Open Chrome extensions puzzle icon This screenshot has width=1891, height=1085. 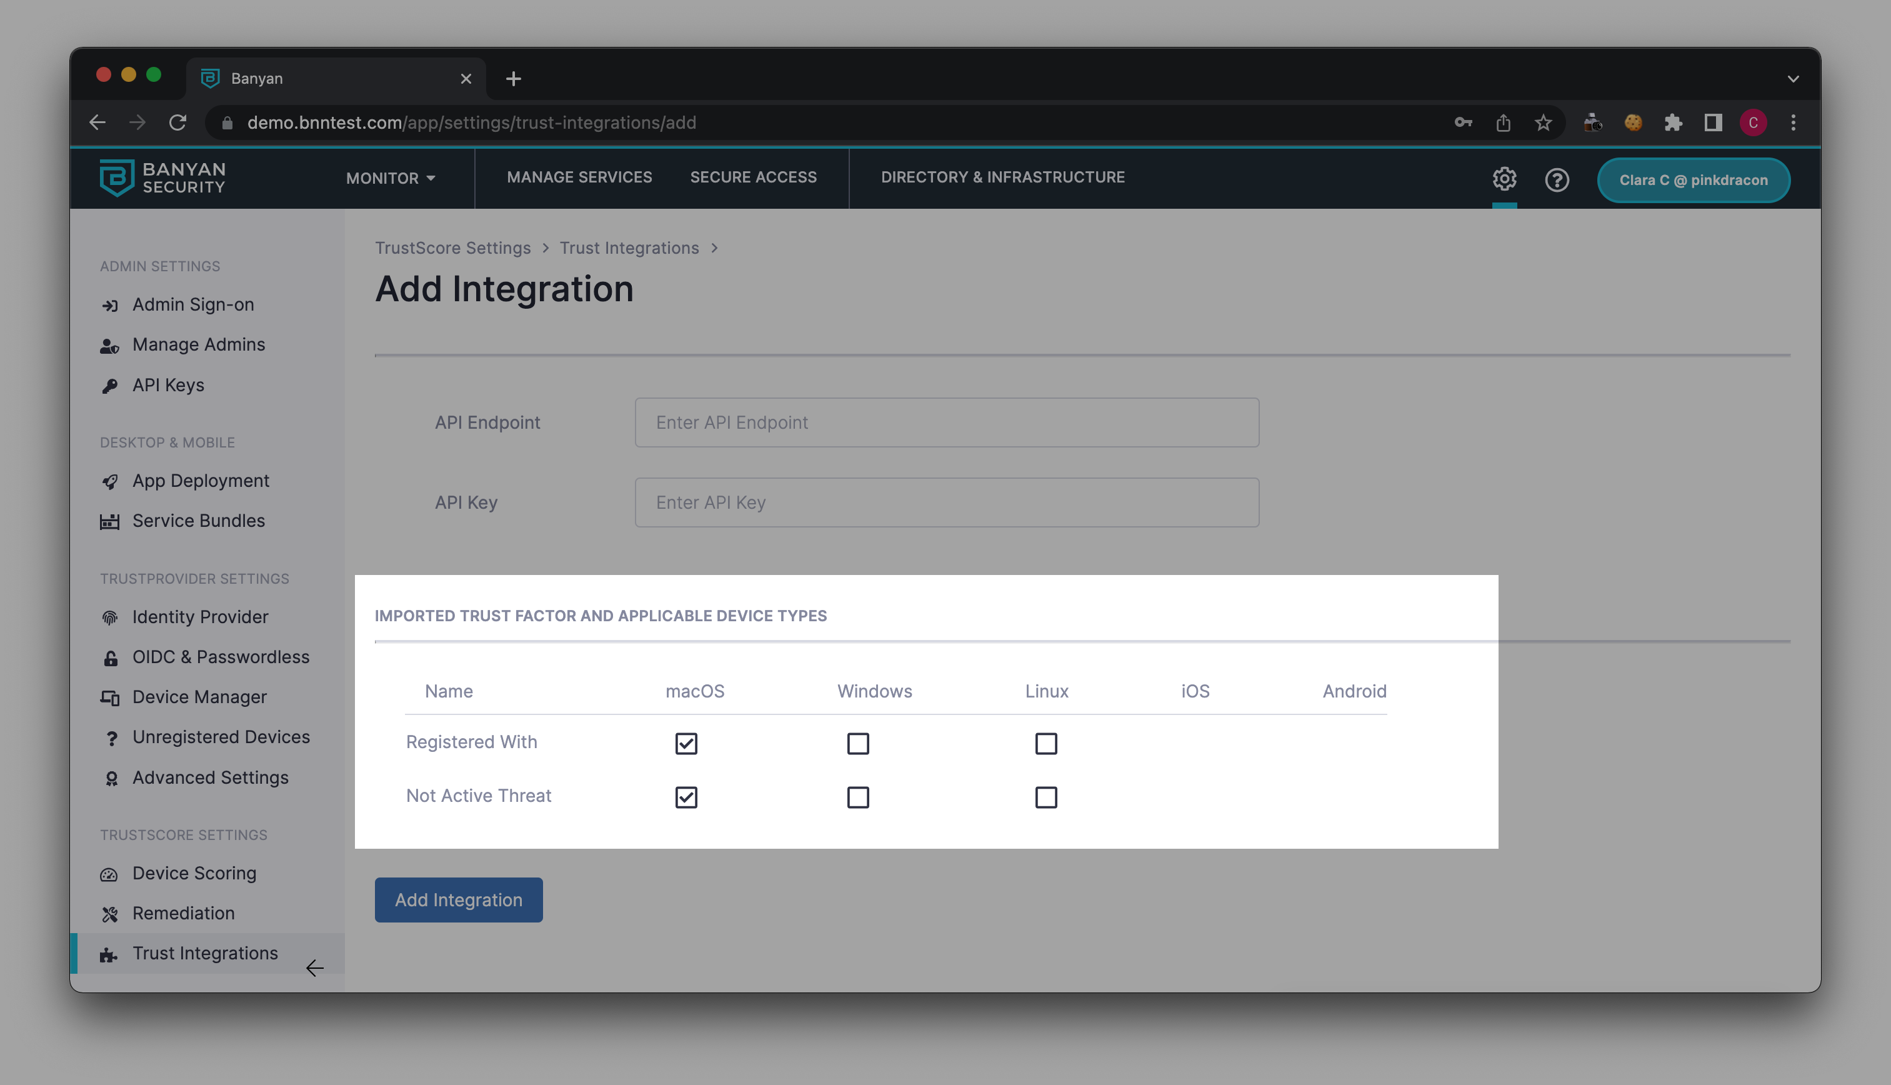coord(1673,123)
